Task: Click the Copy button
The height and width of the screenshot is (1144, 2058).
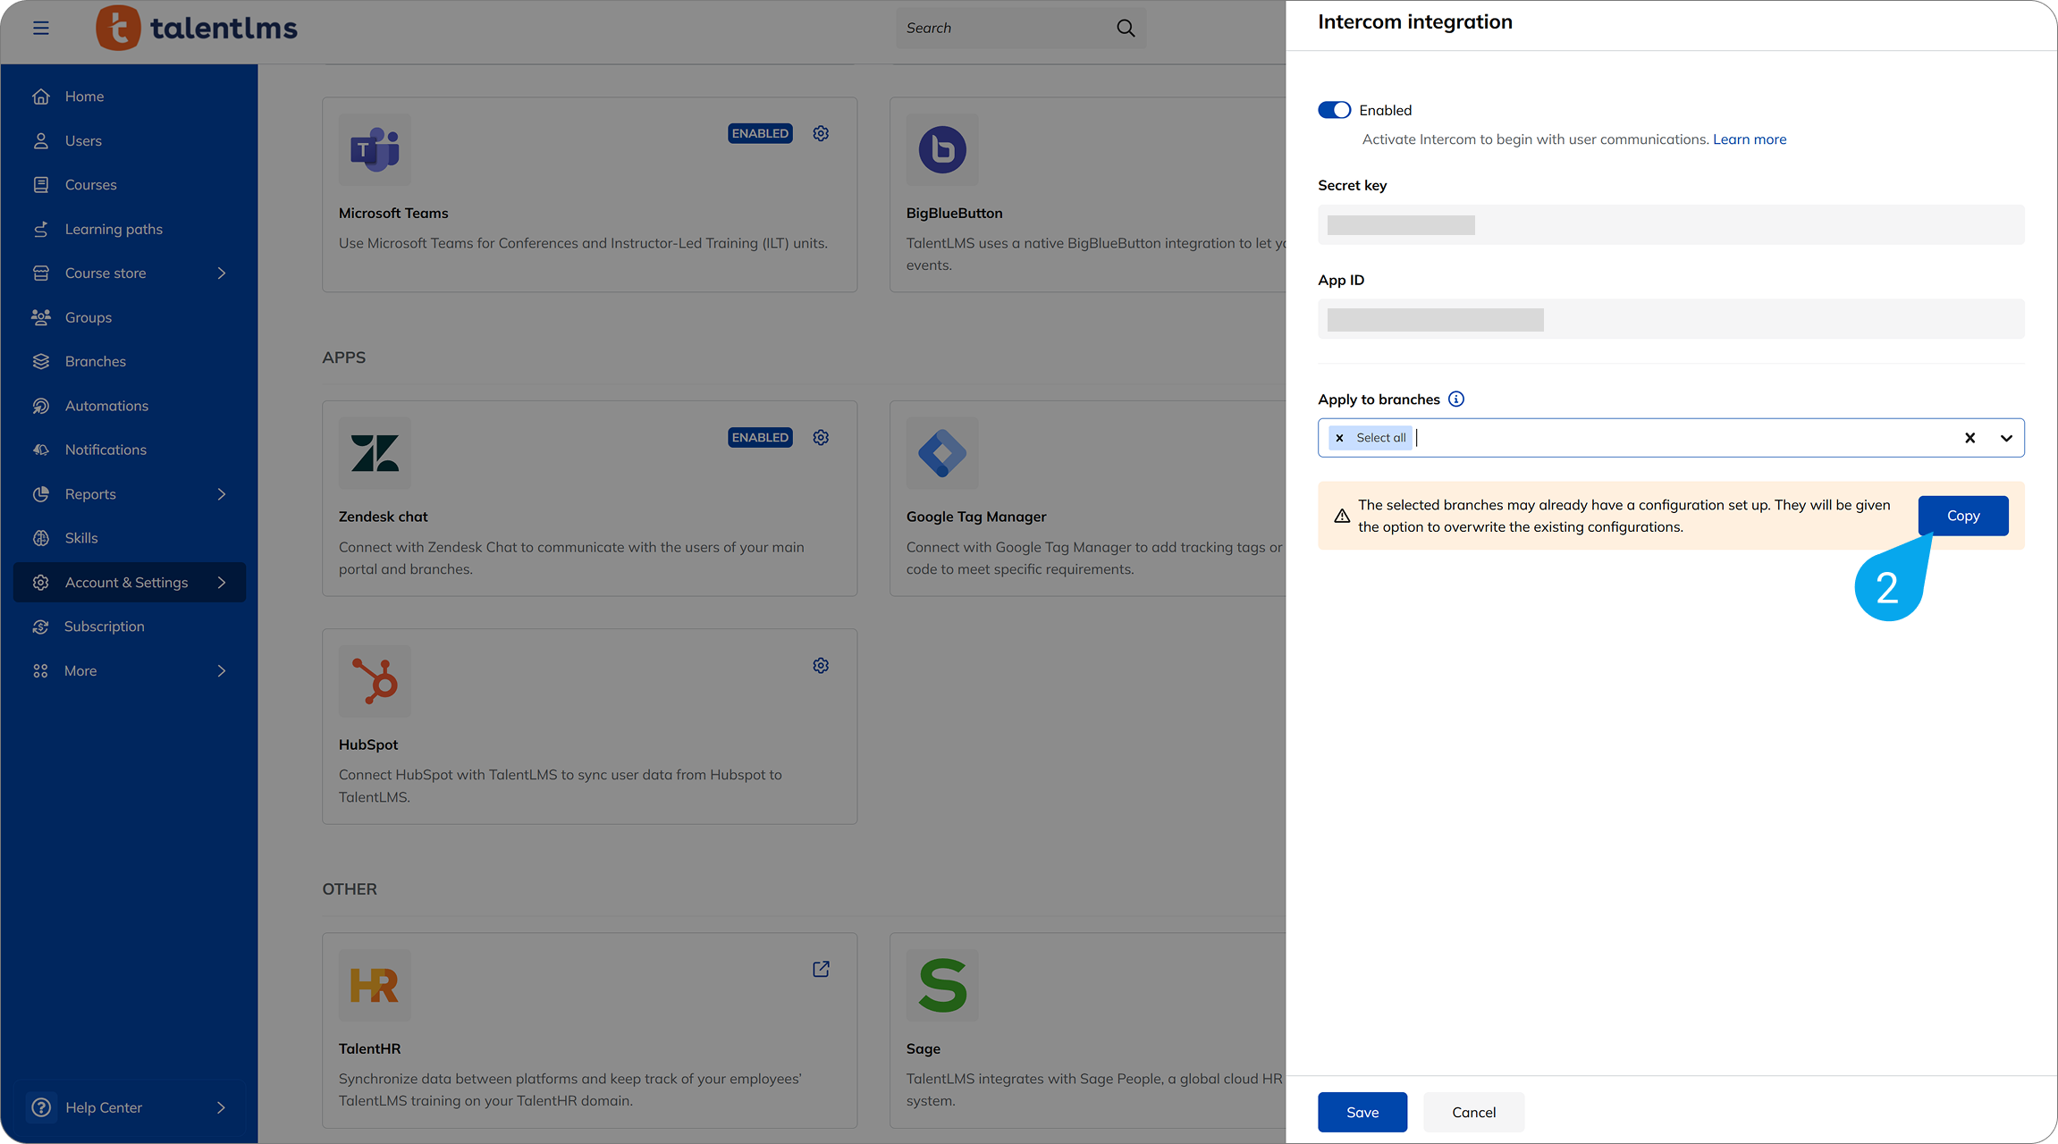Action: (1962, 516)
